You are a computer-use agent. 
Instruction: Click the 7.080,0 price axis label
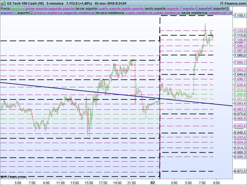coord(240,55)
